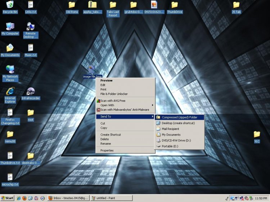
Task: Select the root folder icon
Action: click(x=31, y=115)
